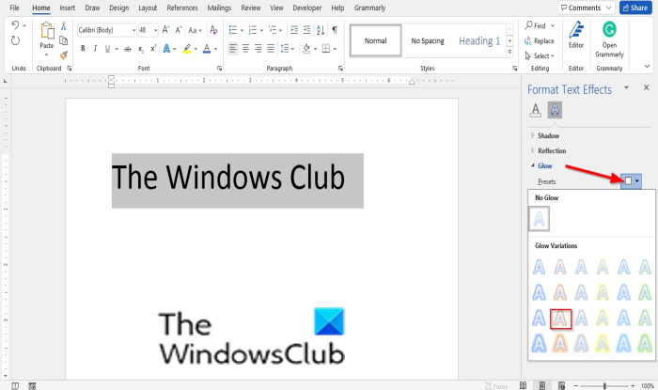Switch to the Layout tab
The image size is (658, 390).
coord(148,8)
